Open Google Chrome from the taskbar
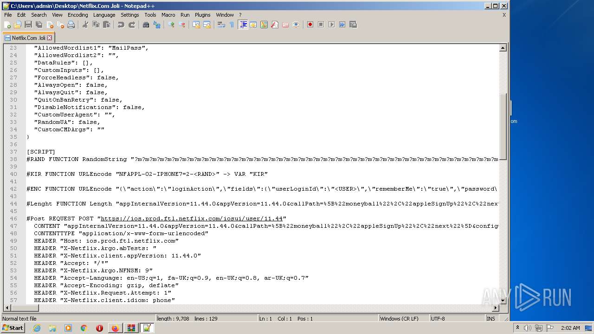The image size is (594, 334). point(84,328)
